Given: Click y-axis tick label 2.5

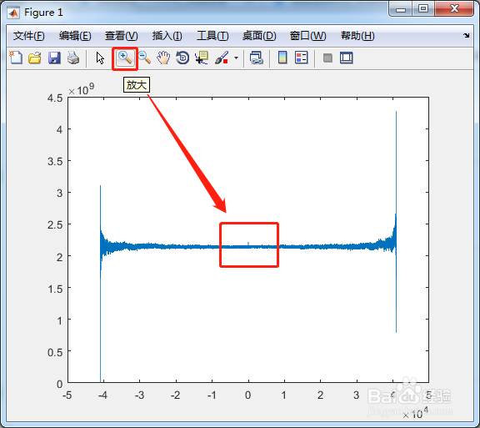Looking at the screenshot, I should [x=55, y=225].
